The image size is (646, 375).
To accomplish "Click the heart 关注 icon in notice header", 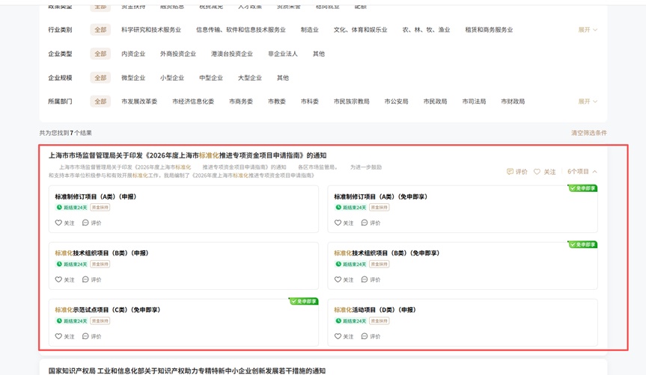I will pyautogui.click(x=537, y=172).
